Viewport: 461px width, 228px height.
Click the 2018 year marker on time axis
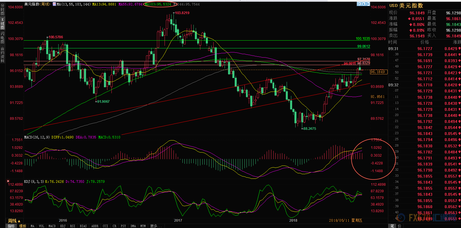[x=293, y=220]
